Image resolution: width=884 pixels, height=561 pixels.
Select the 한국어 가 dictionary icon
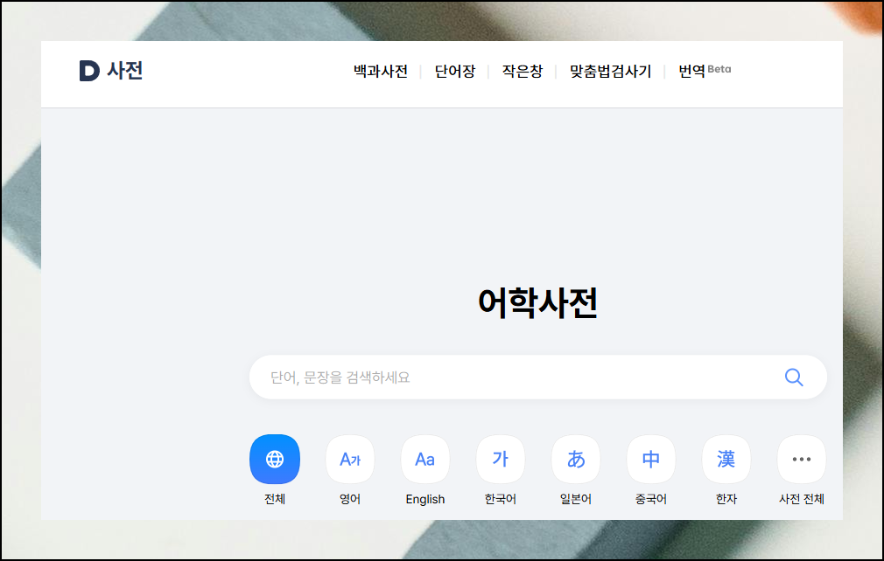(x=501, y=459)
